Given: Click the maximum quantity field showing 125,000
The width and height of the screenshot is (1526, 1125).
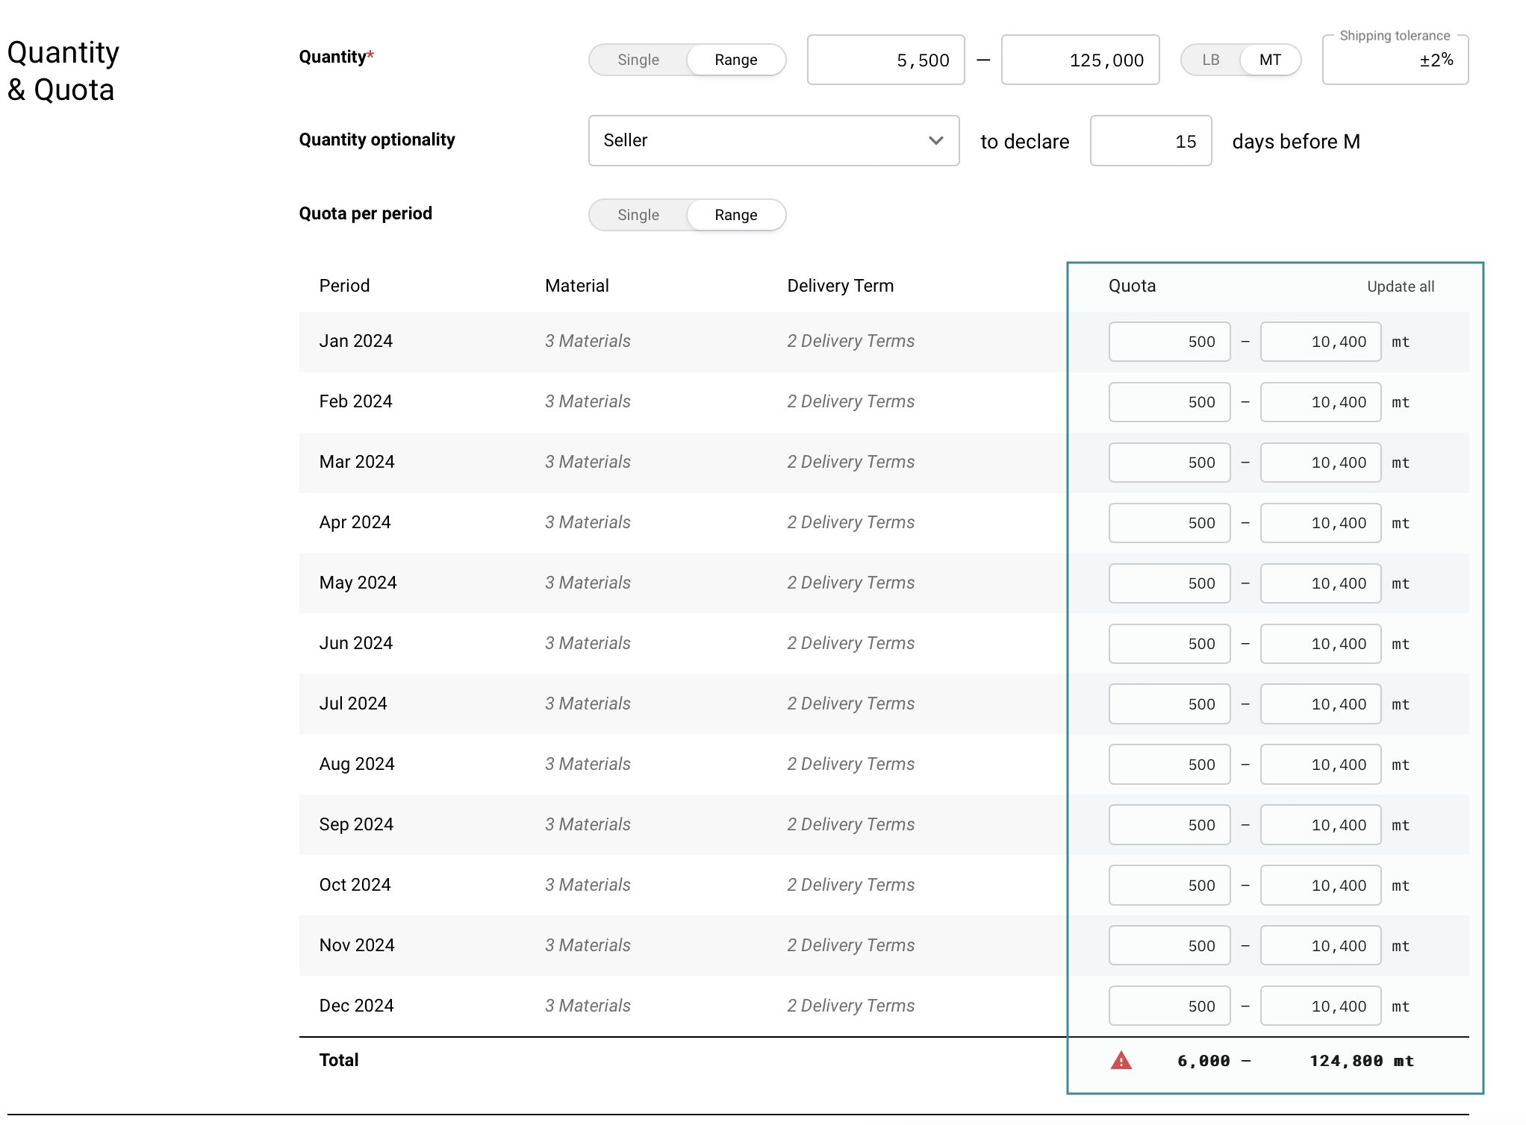Looking at the screenshot, I should (x=1080, y=60).
